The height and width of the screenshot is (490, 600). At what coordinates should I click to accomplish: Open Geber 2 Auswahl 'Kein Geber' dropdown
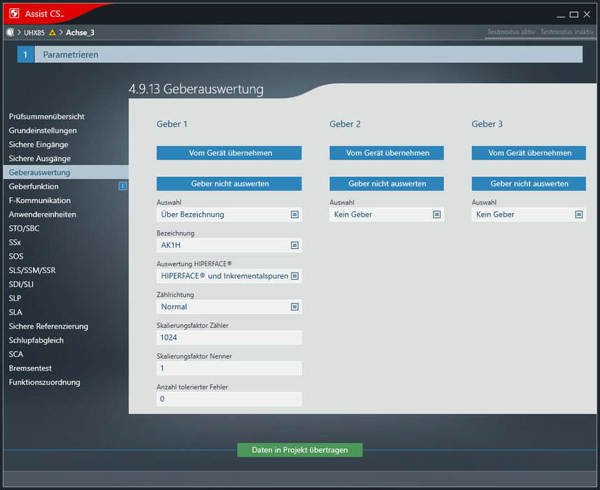click(x=386, y=215)
